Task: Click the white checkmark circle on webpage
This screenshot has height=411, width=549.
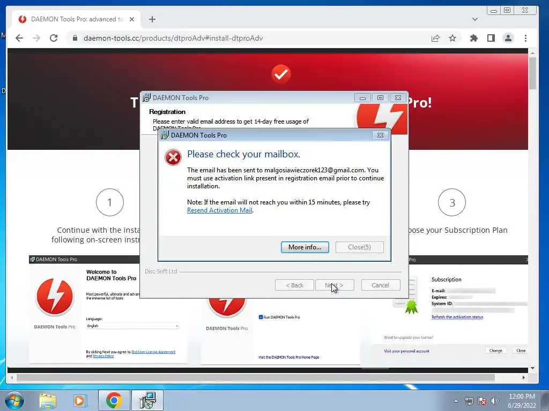Action: tap(281, 74)
